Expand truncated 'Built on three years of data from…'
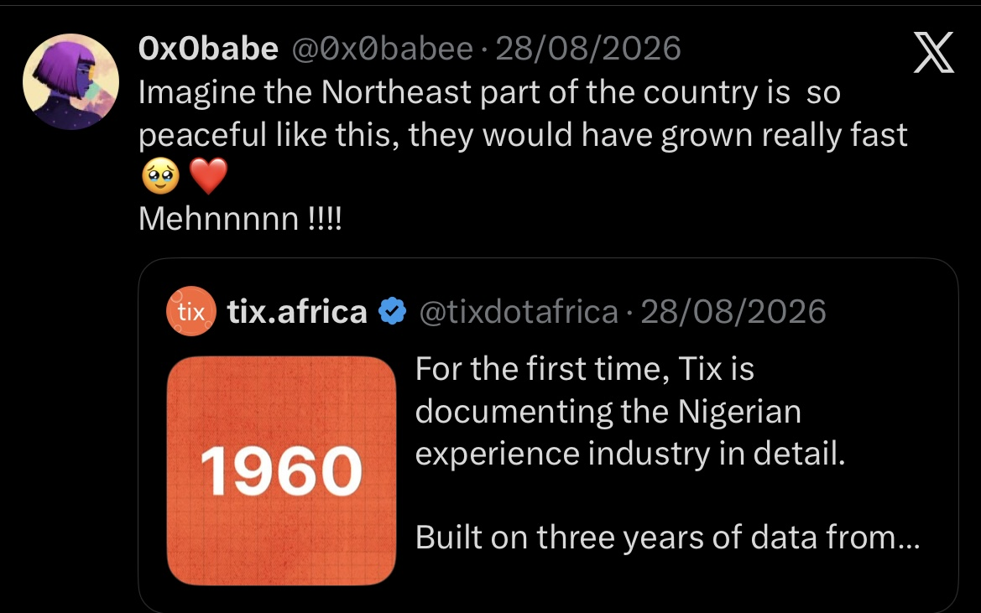 click(x=667, y=538)
